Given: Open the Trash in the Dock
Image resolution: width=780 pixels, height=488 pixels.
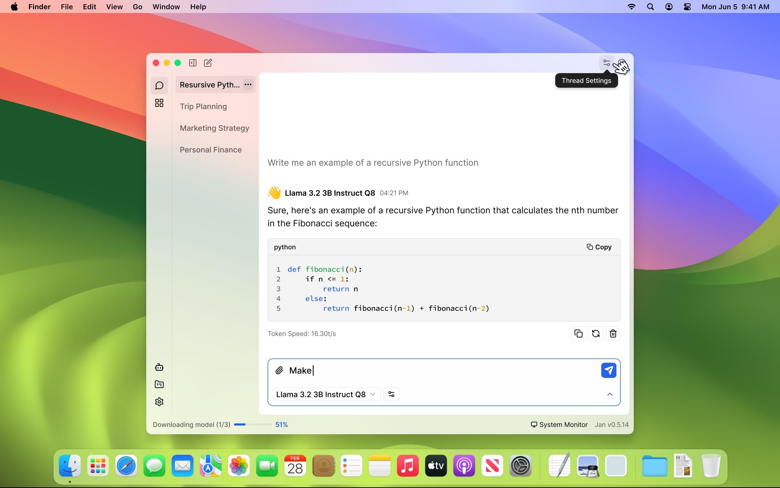Looking at the screenshot, I should 711,466.
